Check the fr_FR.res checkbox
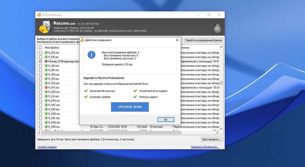 point(40,57)
